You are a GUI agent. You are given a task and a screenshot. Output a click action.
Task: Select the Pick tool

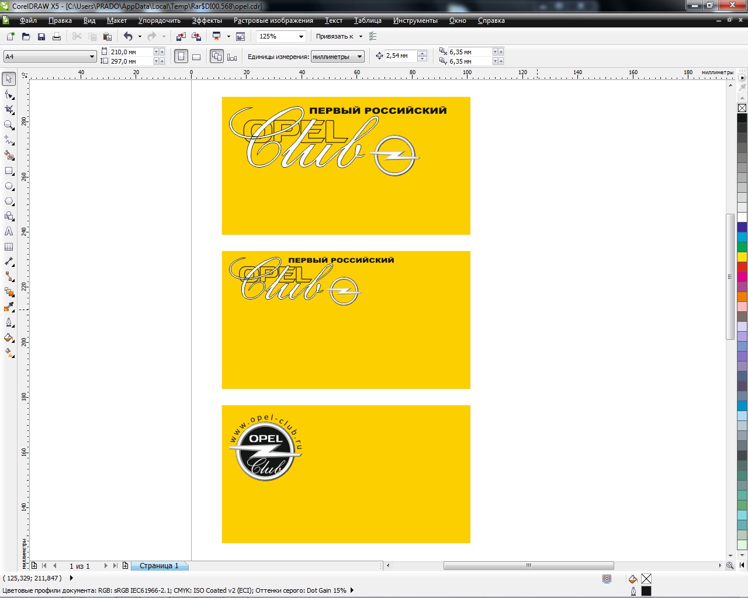click(9, 79)
